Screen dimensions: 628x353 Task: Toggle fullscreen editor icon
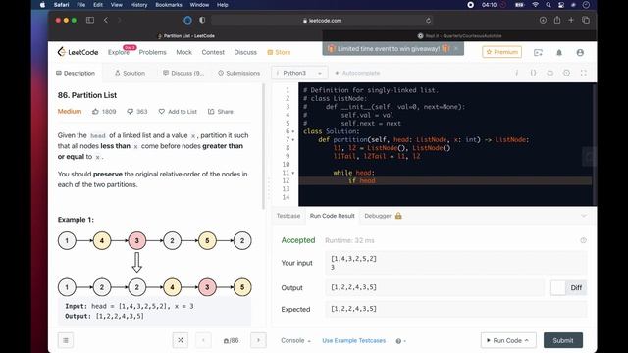(584, 73)
